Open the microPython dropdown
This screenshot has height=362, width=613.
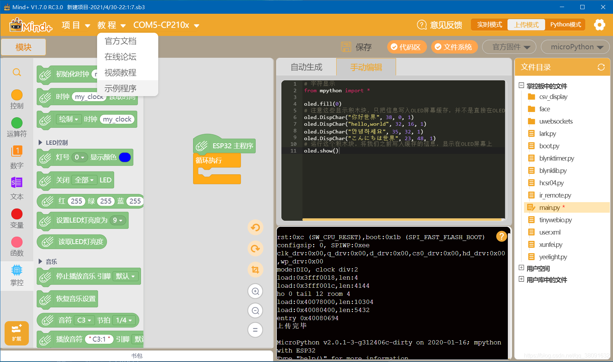(x=575, y=47)
